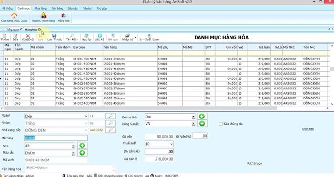The image size is (334, 177).
Task: Add new Size with green plus
Action: (x=82, y=146)
